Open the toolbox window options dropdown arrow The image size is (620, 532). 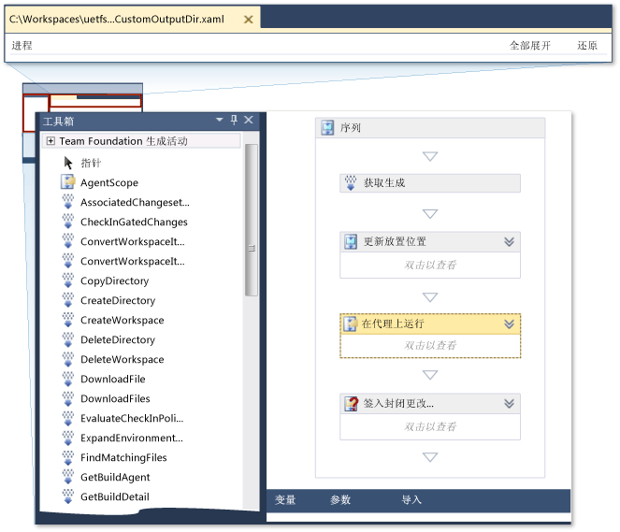pyautogui.click(x=220, y=120)
